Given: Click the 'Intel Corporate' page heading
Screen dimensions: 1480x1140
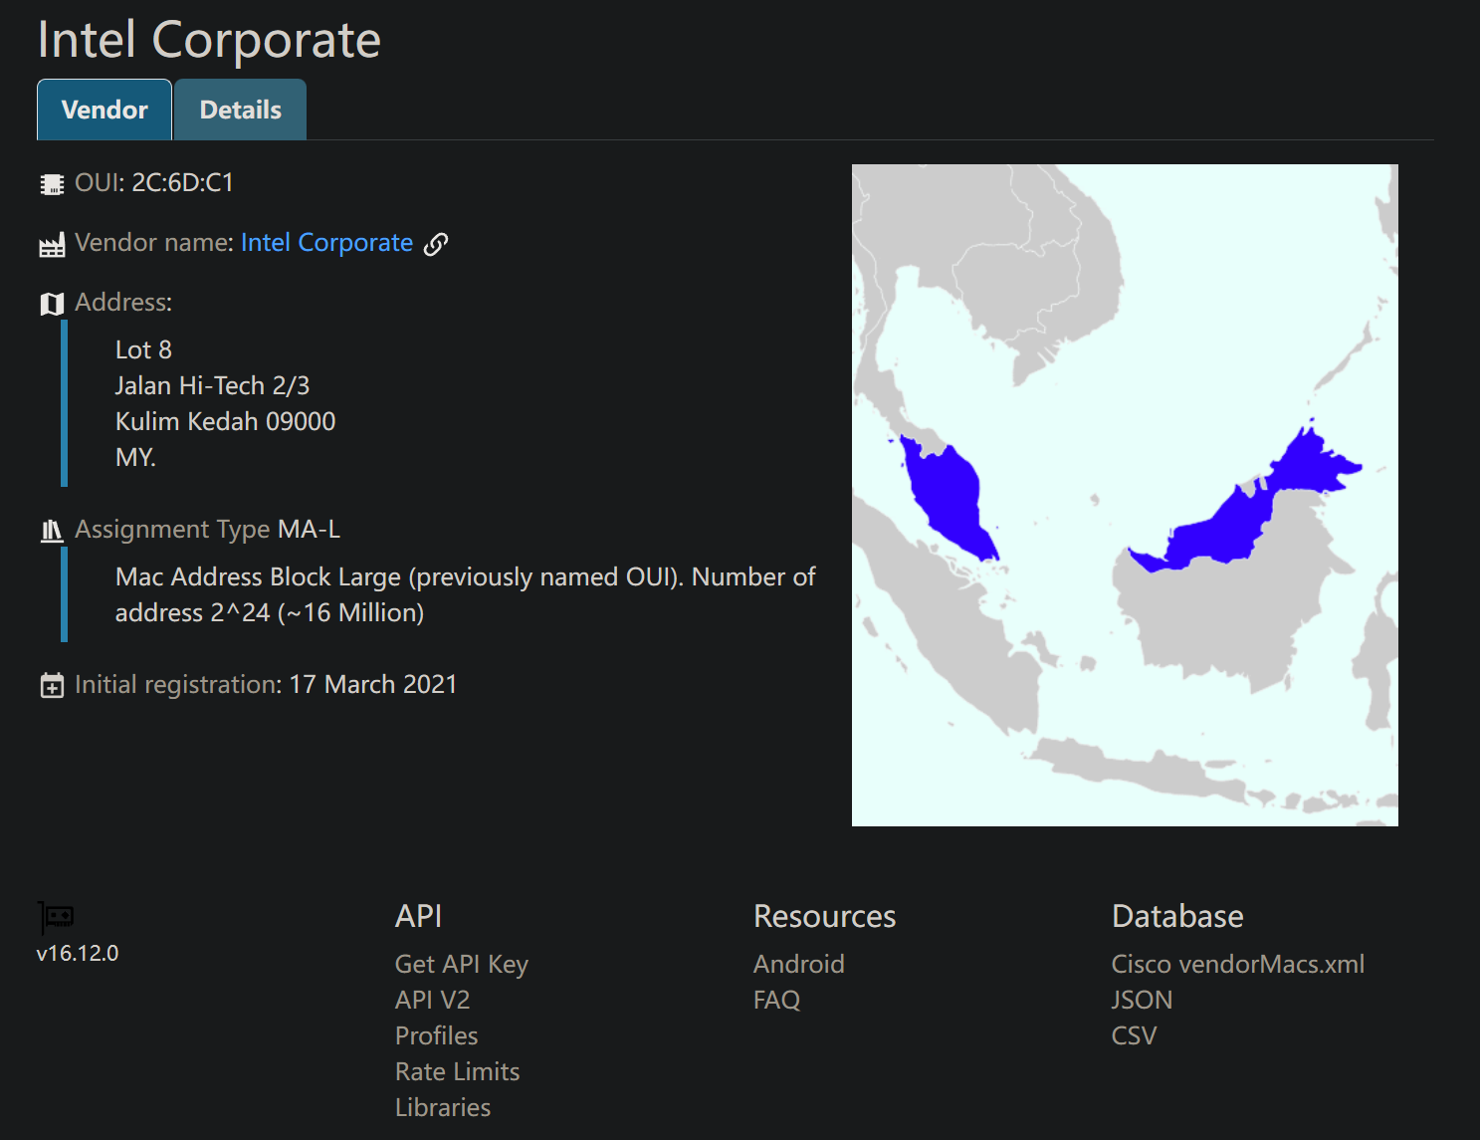Looking at the screenshot, I should click(209, 40).
